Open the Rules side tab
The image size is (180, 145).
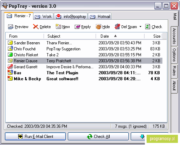coord(174,71)
